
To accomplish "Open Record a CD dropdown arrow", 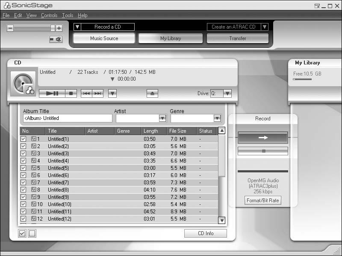I will pos(77,27).
